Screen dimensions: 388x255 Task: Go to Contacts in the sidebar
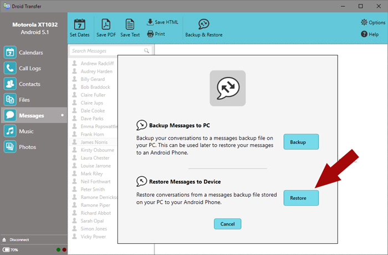34,84
